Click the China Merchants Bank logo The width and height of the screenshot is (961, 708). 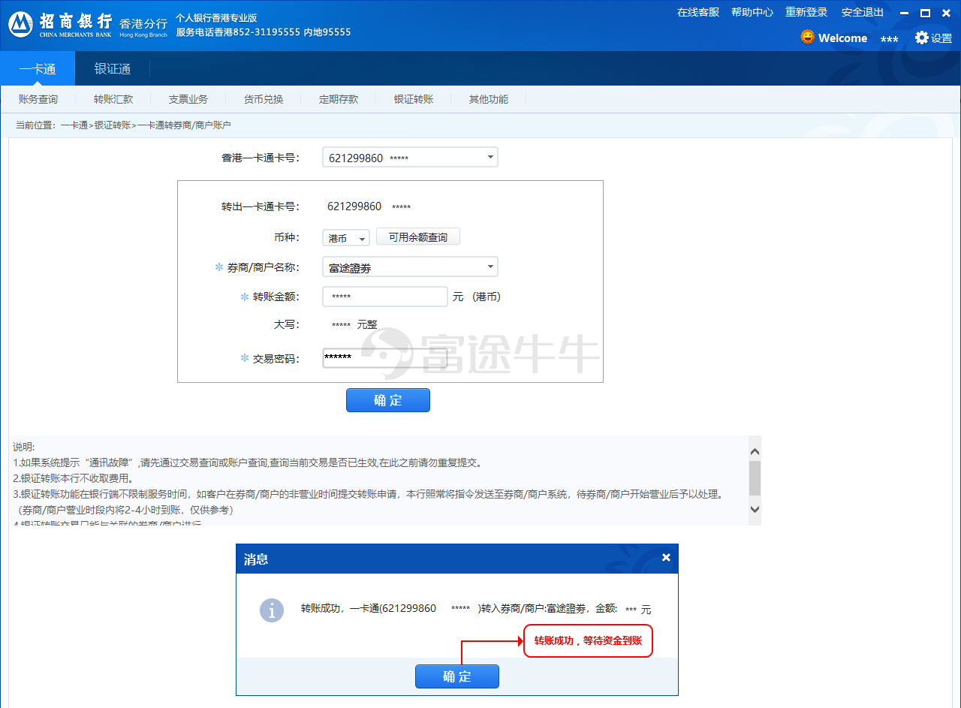pos(20,24)
